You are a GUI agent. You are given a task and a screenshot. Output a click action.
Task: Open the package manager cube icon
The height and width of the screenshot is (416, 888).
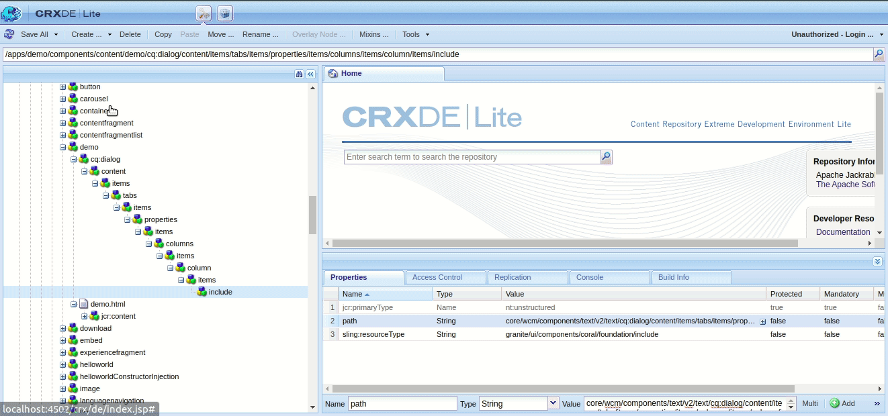click(224, 13)
